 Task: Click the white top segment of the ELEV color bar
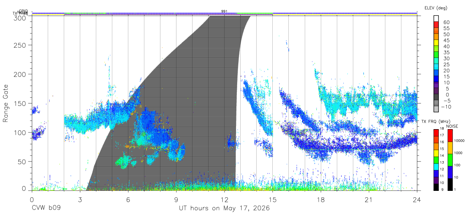436,19
